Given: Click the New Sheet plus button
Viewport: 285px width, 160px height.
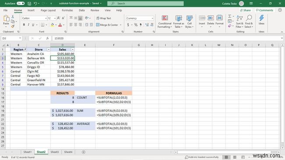Looking at the screenshot, I should click(84, 152).
